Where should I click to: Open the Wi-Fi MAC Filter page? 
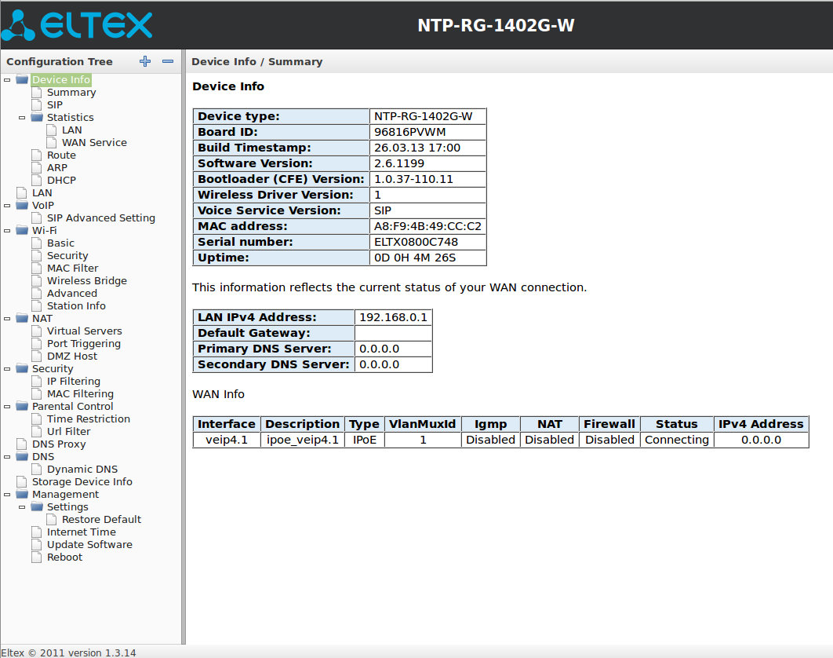[72, 268]
